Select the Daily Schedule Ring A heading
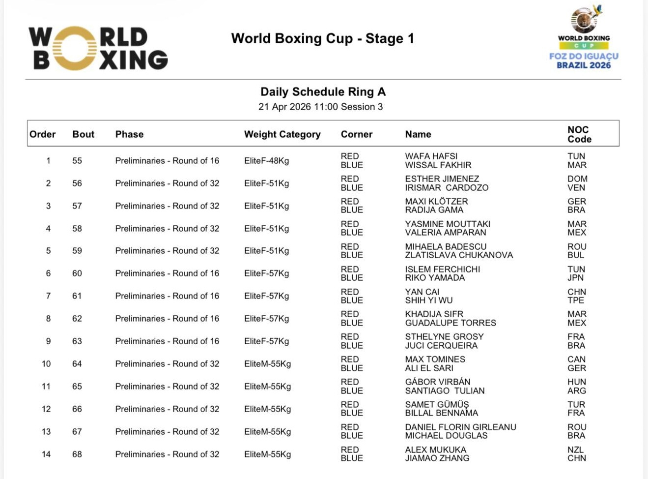Image resolution: width=648 pixels, height=479 pixels. (323, 92)
